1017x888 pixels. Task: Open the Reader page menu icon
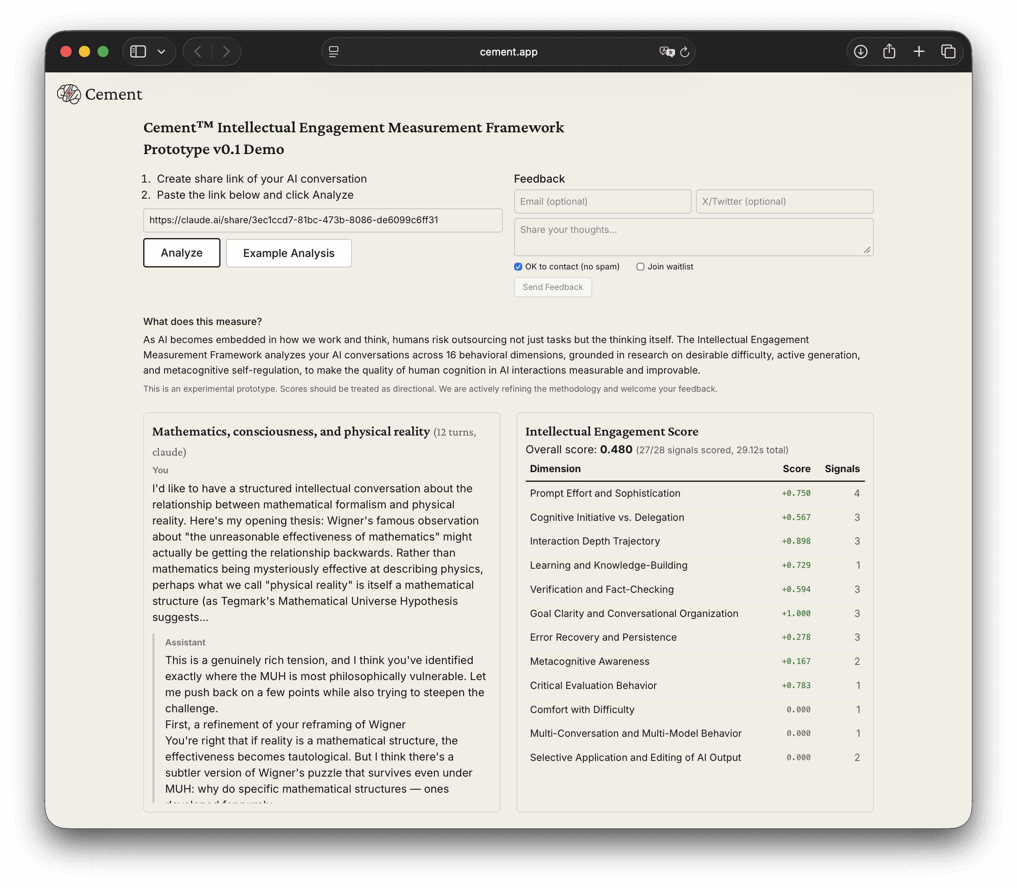334,51
